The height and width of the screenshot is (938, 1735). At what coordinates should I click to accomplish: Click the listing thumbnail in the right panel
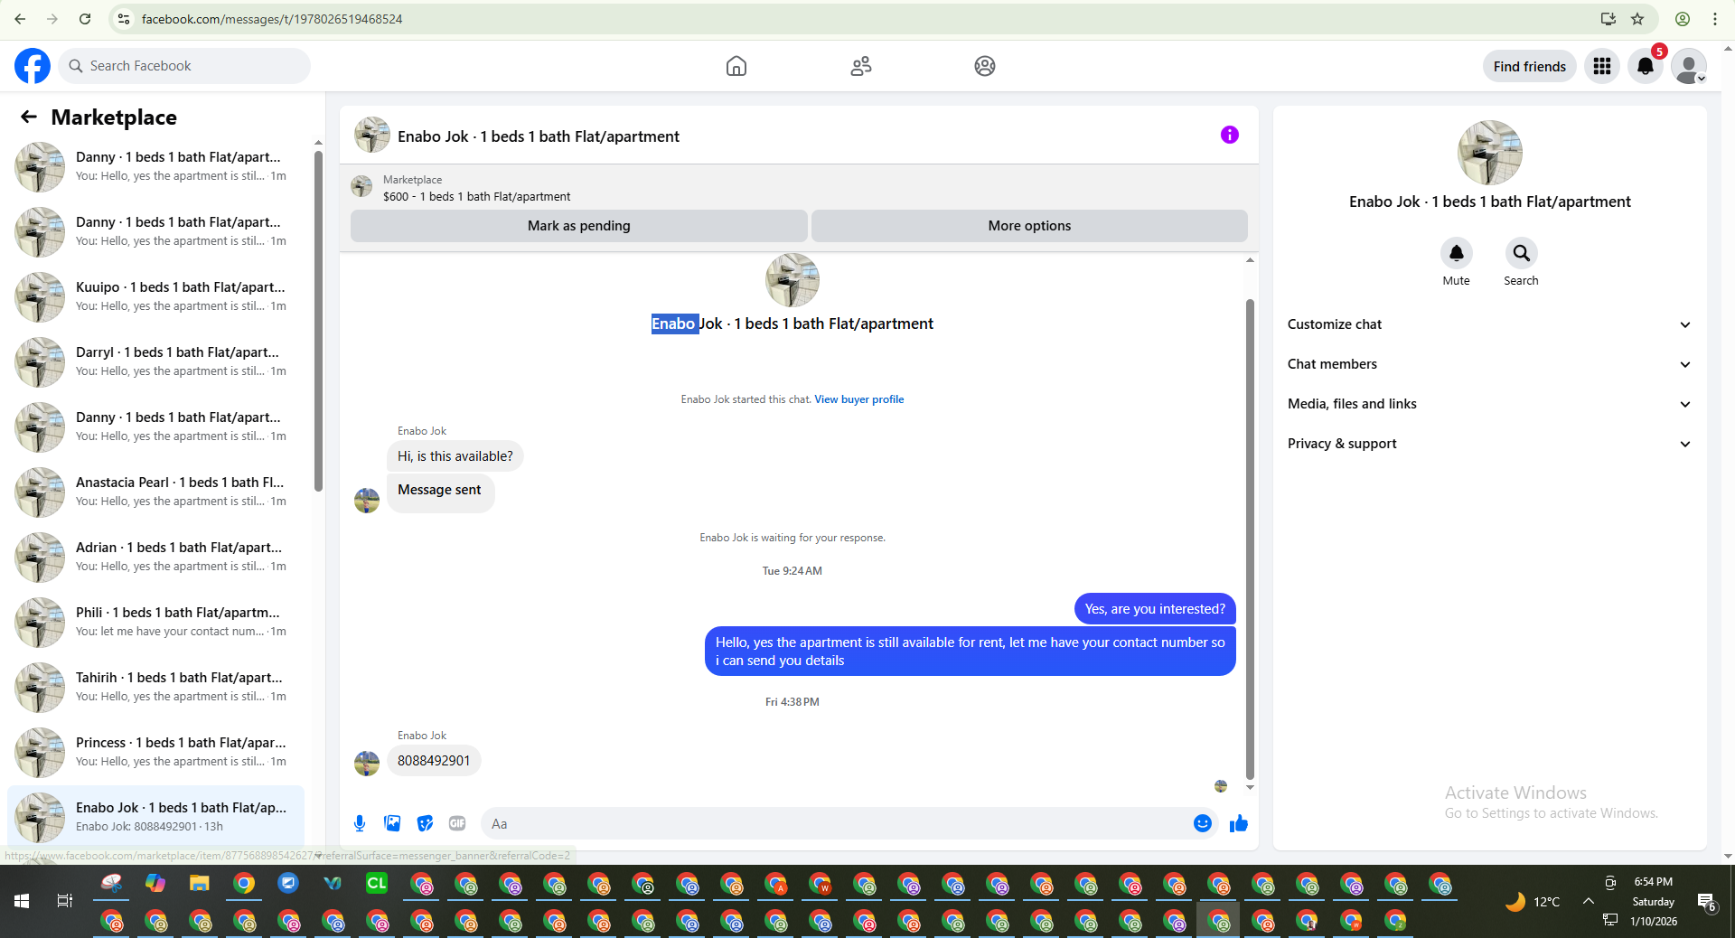1489,153
